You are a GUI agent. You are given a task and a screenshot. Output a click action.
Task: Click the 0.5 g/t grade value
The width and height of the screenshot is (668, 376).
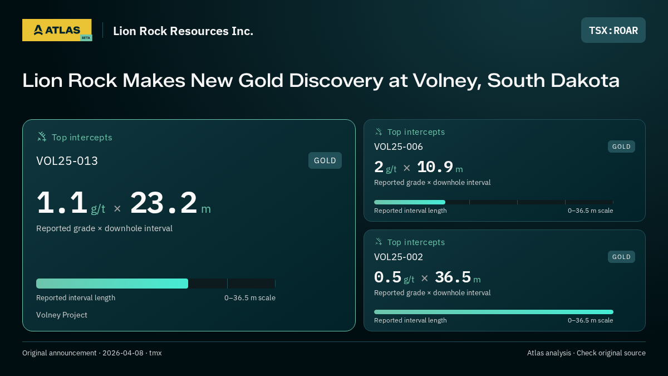(x=394, y=277)
